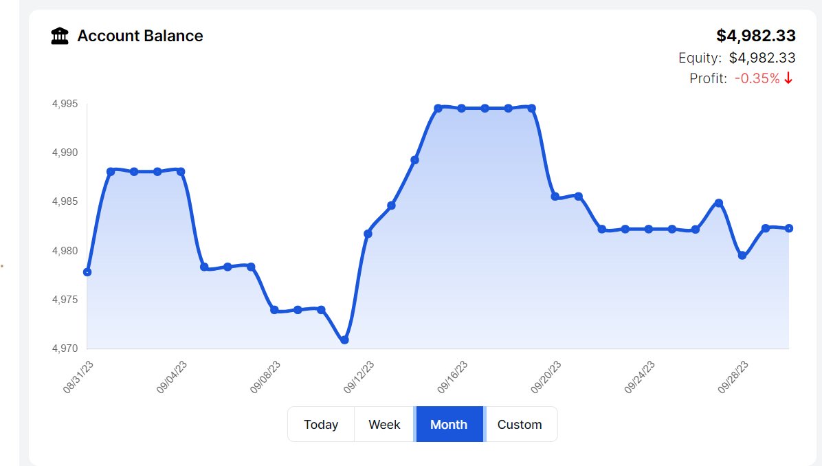
Task: Click the 09/20/23 x-axis date label
Action: pyautogui.click(x=546, y=377)
